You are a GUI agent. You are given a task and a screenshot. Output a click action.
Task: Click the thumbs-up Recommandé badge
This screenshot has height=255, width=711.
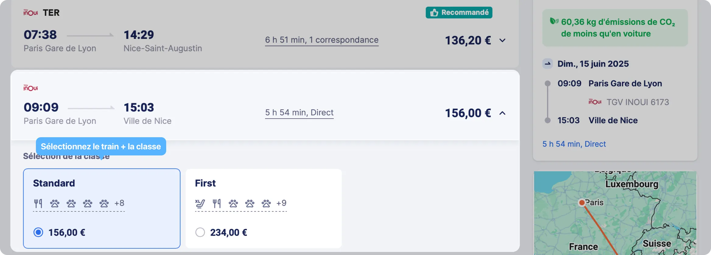459,12
